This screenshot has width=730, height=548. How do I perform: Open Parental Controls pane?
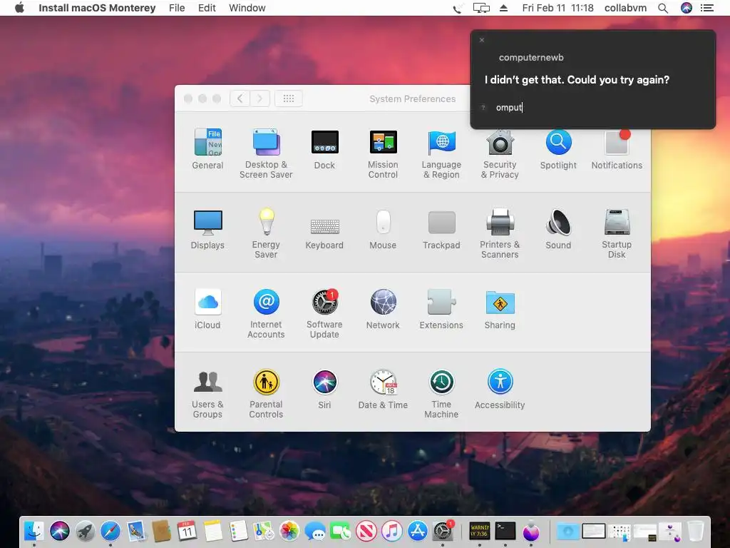[266, 393]
